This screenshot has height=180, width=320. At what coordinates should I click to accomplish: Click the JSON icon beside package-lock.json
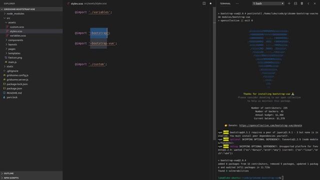click(4, 84)
